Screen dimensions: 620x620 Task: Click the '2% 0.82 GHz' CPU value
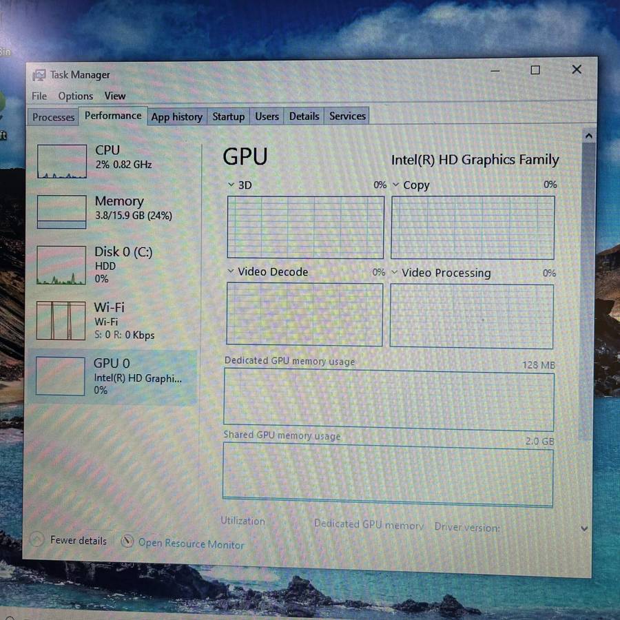pos(123,165)
